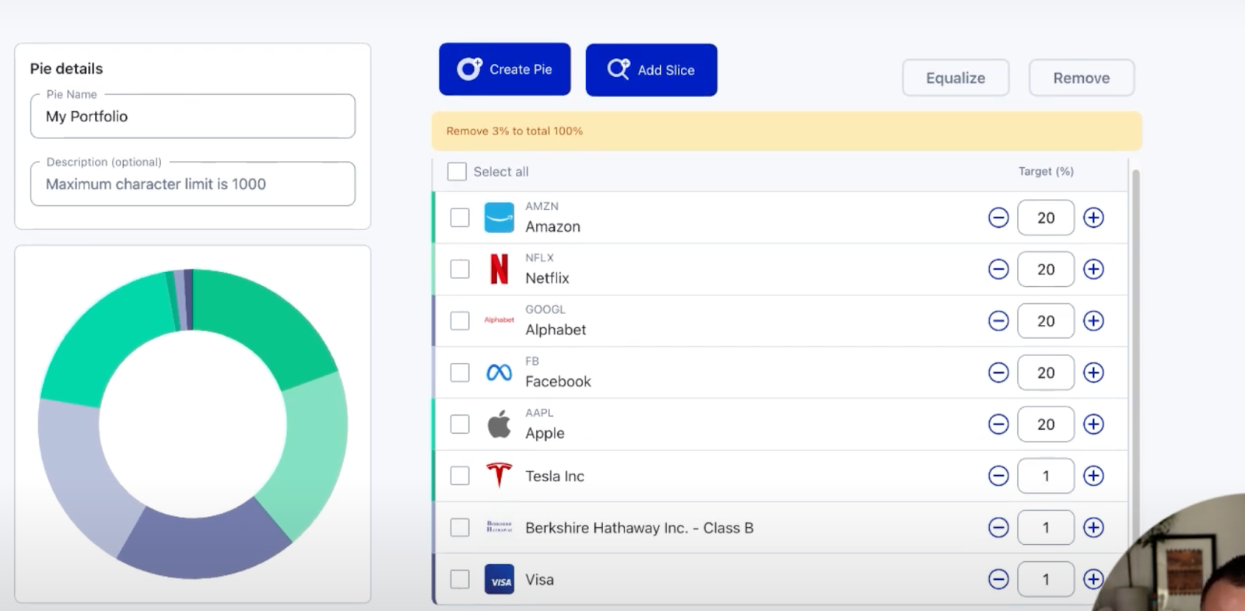Image resolution: width=1245 pixels, height=611 pixels.
Task: Check the Berkshire Hathaway row checkbox
Action: click(x=460, y=527)
